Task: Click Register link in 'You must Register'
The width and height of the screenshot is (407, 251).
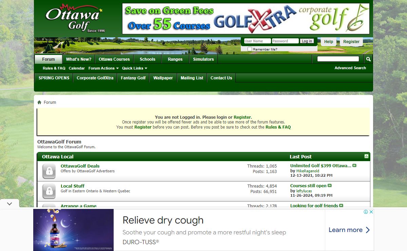Action: [143, 127]
